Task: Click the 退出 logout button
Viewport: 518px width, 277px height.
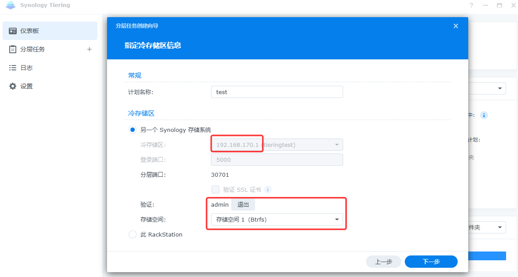Action: (243, 204)
